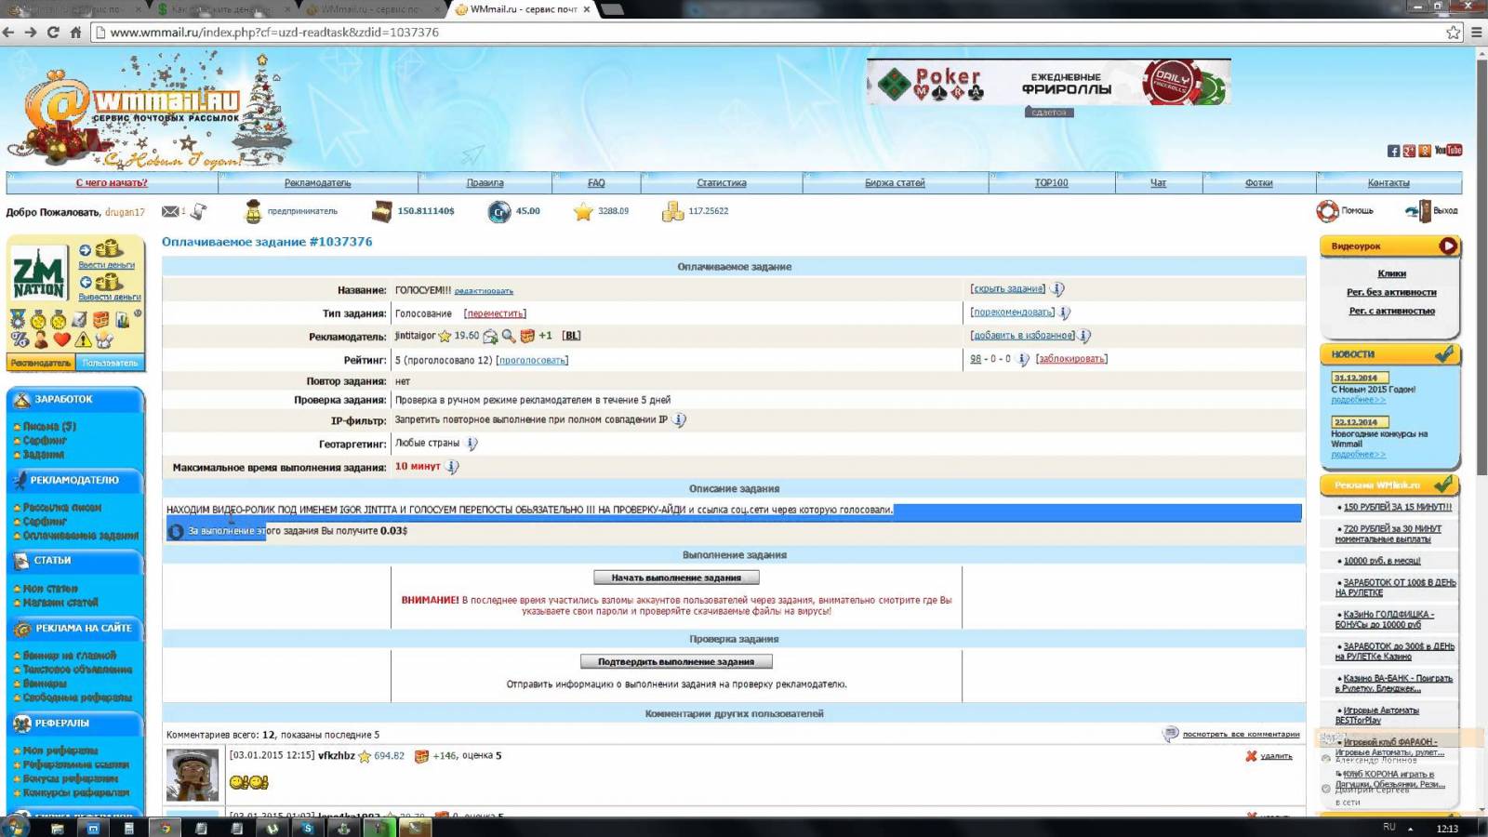The image size is (1488, 837).
Task: Switch to the Рекламодатель mode tab
Action: pyautogui.click(x=41, y=363)
